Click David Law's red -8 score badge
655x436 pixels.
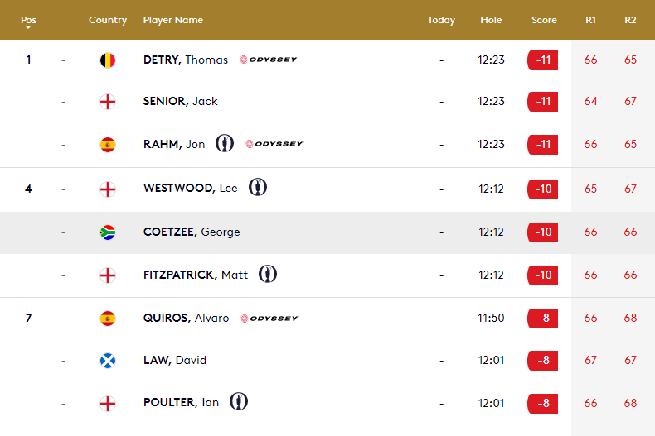coord(543,360)
